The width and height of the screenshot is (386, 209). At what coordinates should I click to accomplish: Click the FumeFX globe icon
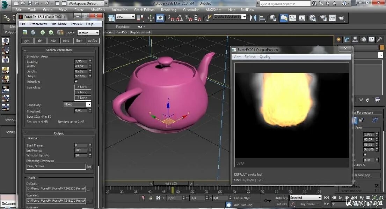[x=33, y=32]
